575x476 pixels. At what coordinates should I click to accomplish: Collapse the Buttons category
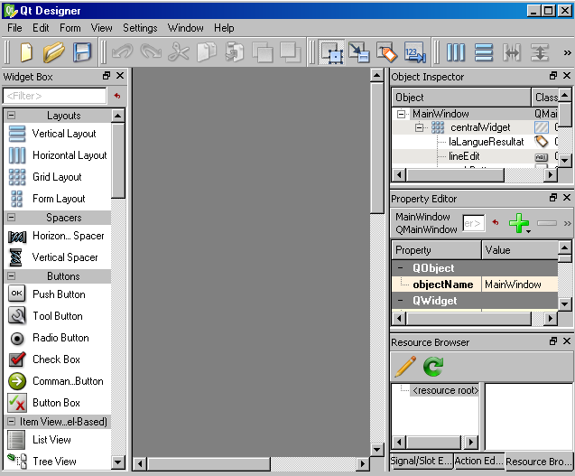tap(12, 276)
